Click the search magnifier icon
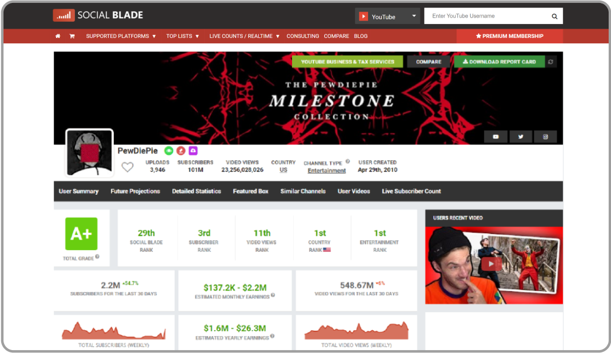This screenshot has width=611, height=353. pos(554,16)
